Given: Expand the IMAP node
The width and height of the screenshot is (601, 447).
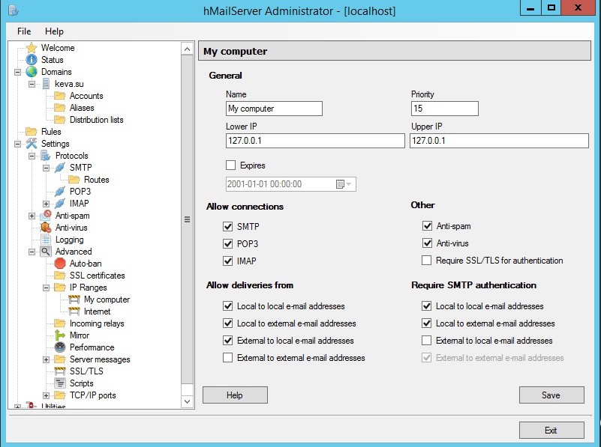Looking at the screenshot, I should click(46, 204).
